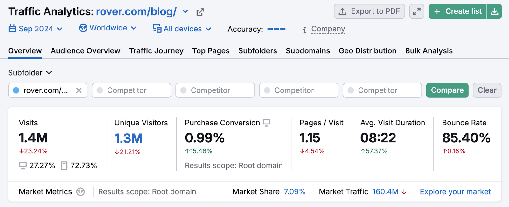Click the ↓23.24% visits change
The image size is (509, 207).
[x=33, y=151]
